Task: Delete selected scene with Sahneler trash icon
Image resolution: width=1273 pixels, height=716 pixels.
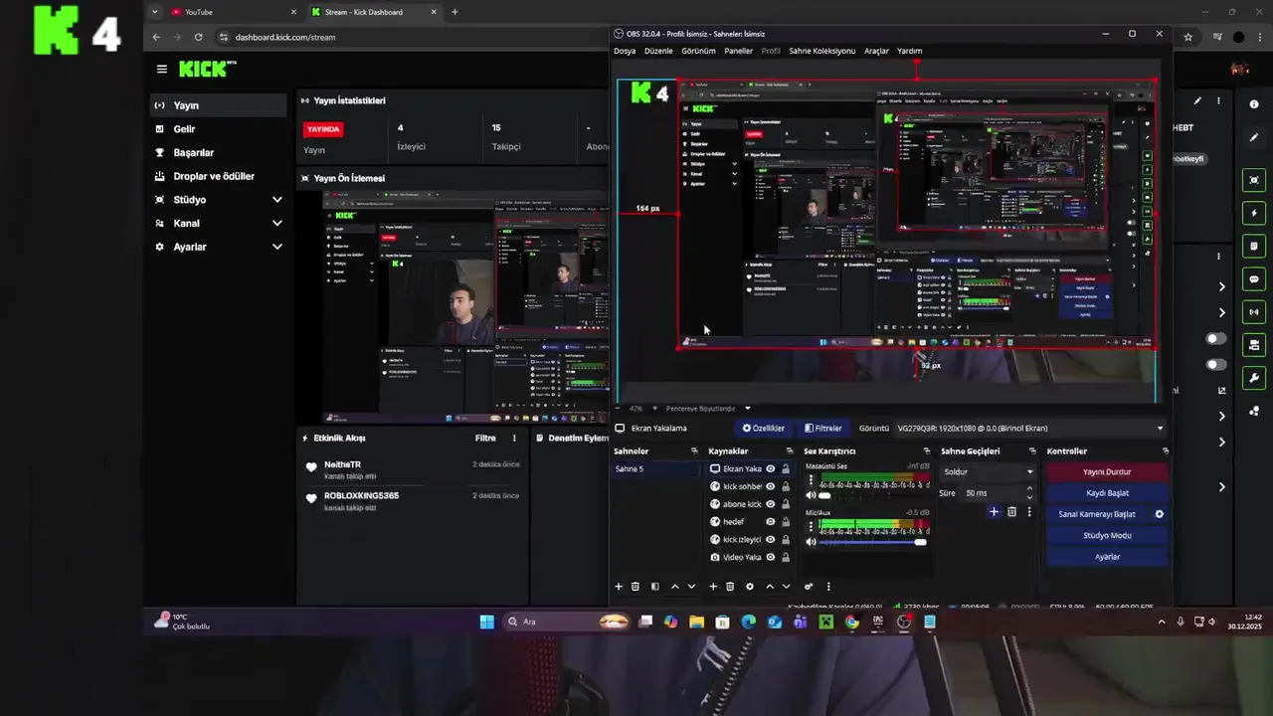Action: tap(636, 587)
